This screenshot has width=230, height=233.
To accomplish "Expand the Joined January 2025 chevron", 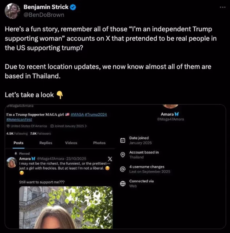I will point(86,126).
